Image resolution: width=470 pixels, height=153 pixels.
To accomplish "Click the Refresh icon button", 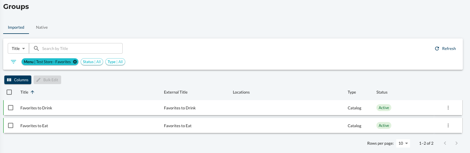I will pyautogui.click(x=437, y=49).
